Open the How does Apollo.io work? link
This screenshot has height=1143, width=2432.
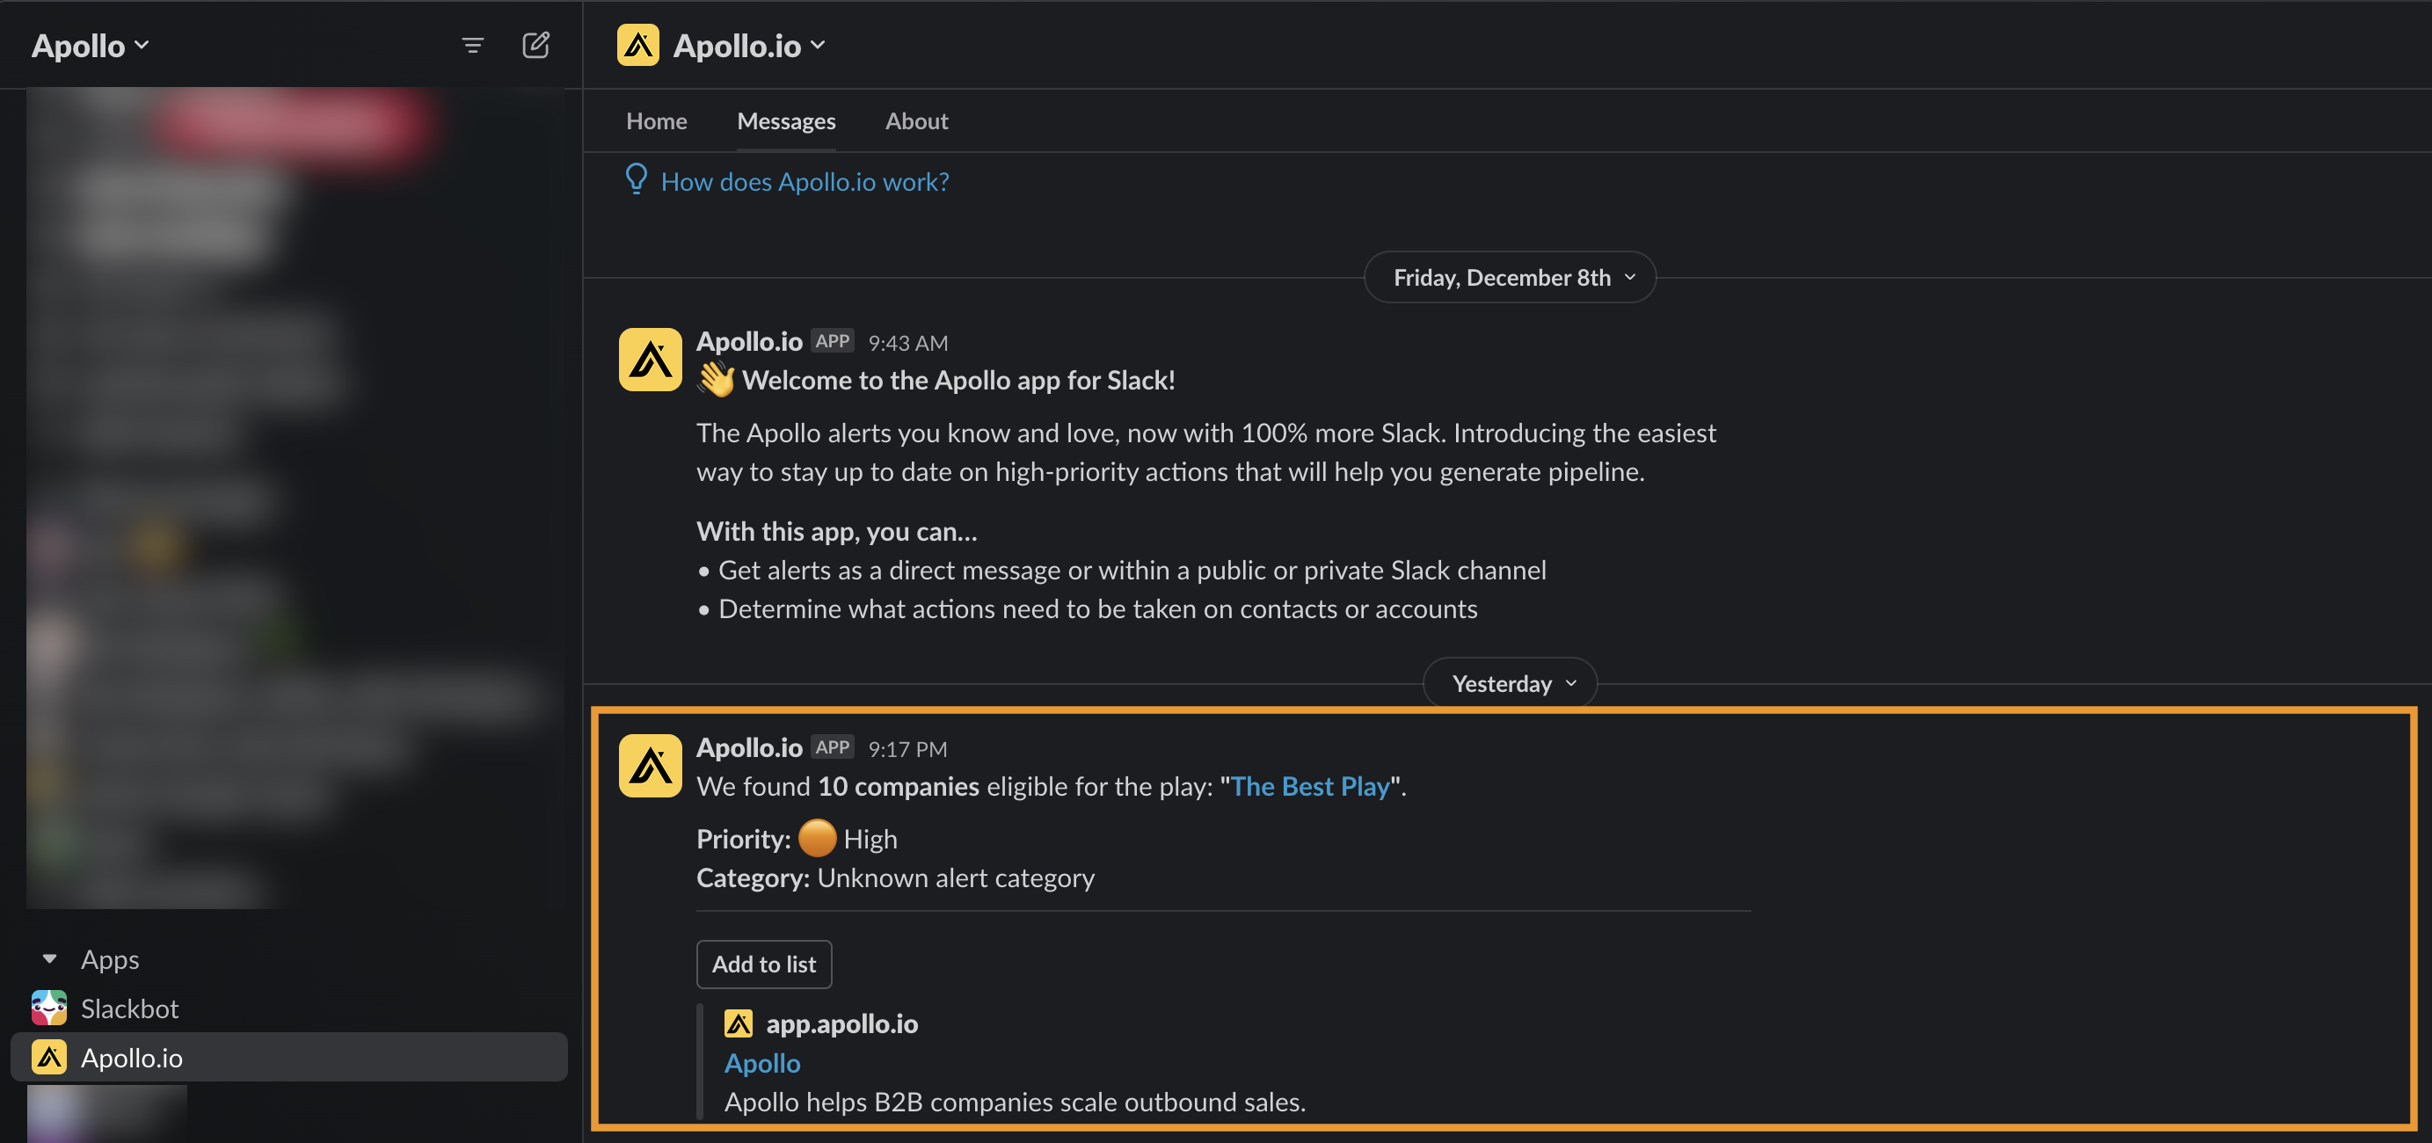click(x=805, y=181)
